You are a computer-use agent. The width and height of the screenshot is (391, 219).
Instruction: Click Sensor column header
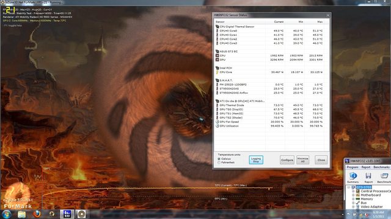[x=240, y=22]
